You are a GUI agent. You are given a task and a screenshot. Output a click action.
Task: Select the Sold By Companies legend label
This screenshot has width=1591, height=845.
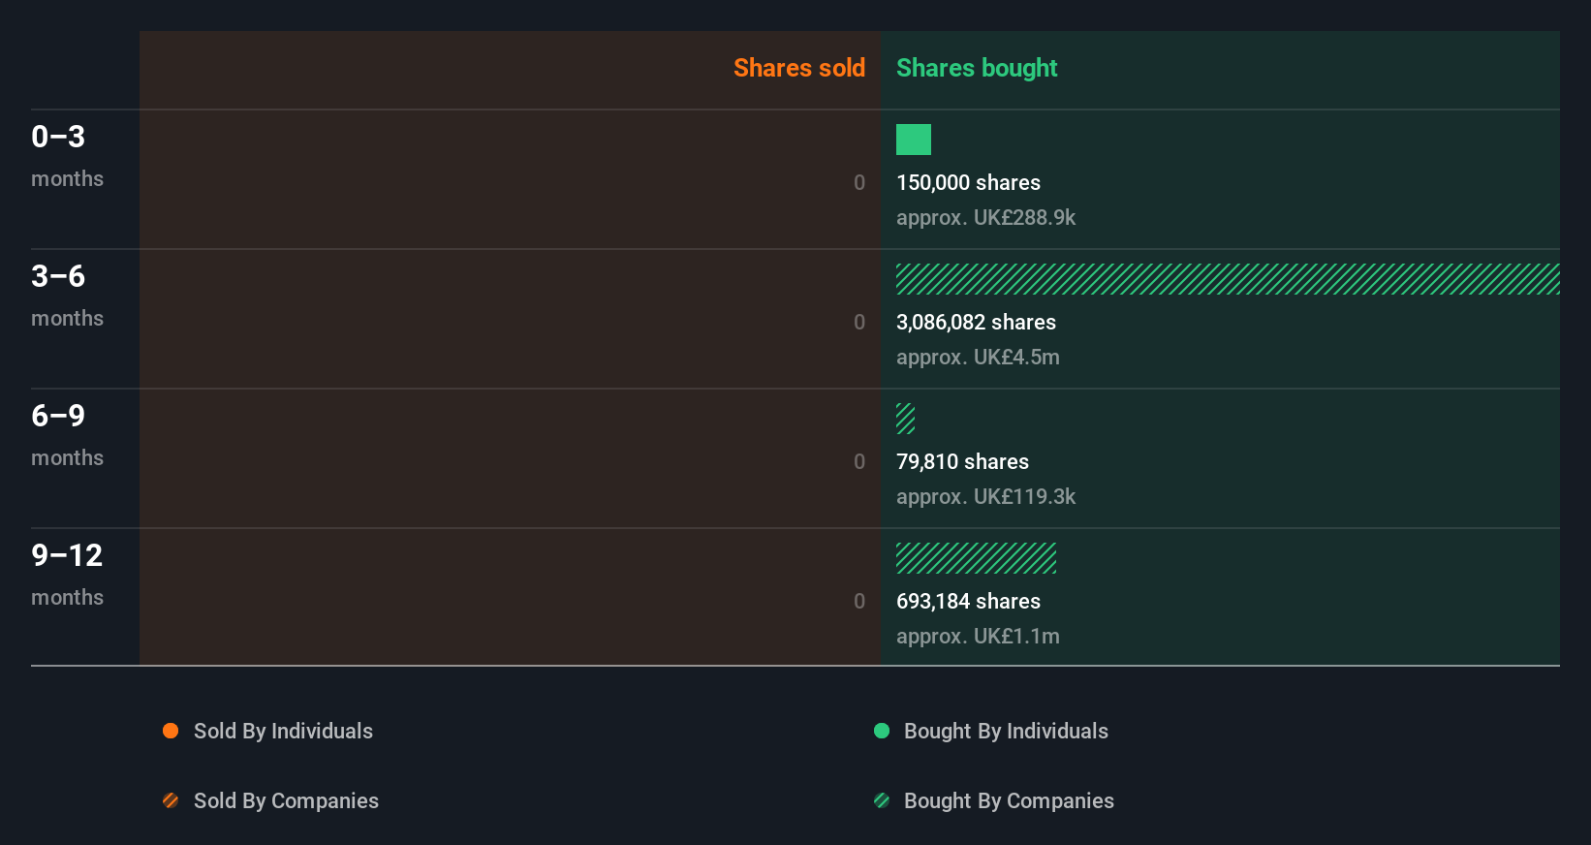(286, 800)
